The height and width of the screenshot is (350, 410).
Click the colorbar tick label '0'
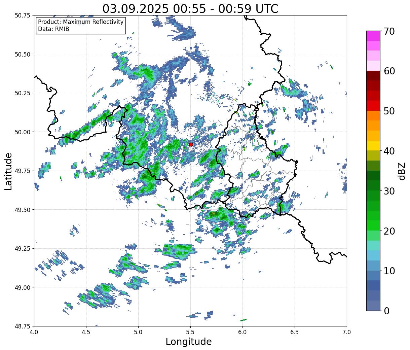(x=386, y=311)
